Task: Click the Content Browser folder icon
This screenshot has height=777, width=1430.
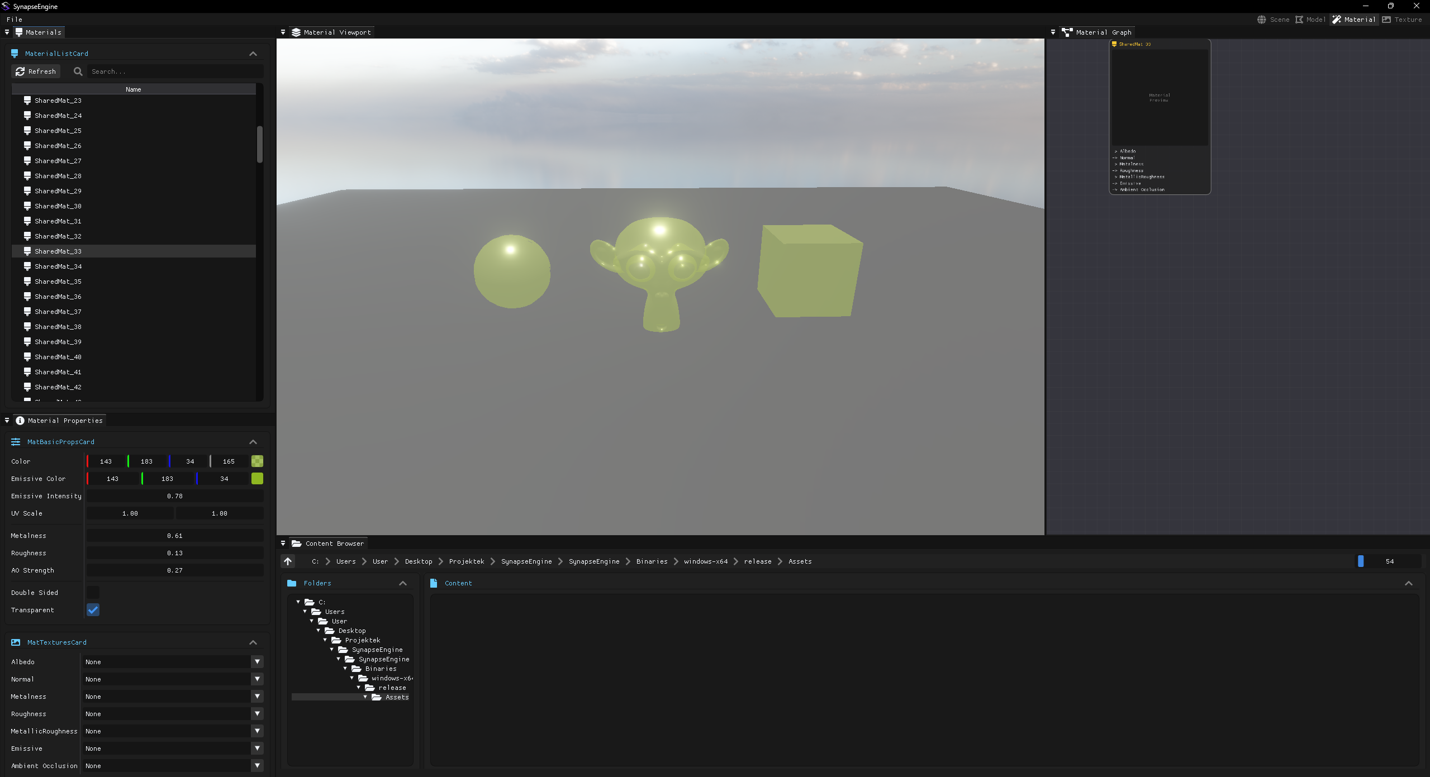Action: [297, 544]
